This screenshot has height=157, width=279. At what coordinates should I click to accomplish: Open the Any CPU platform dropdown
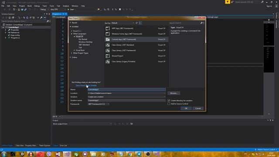pyautogui.click(x=58, y=10)
